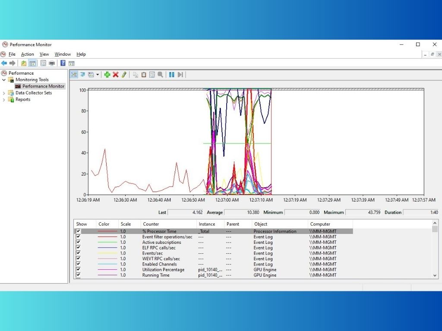Sort by the Scale column header
Screen dimensions: 442x331
pos(129,224)
